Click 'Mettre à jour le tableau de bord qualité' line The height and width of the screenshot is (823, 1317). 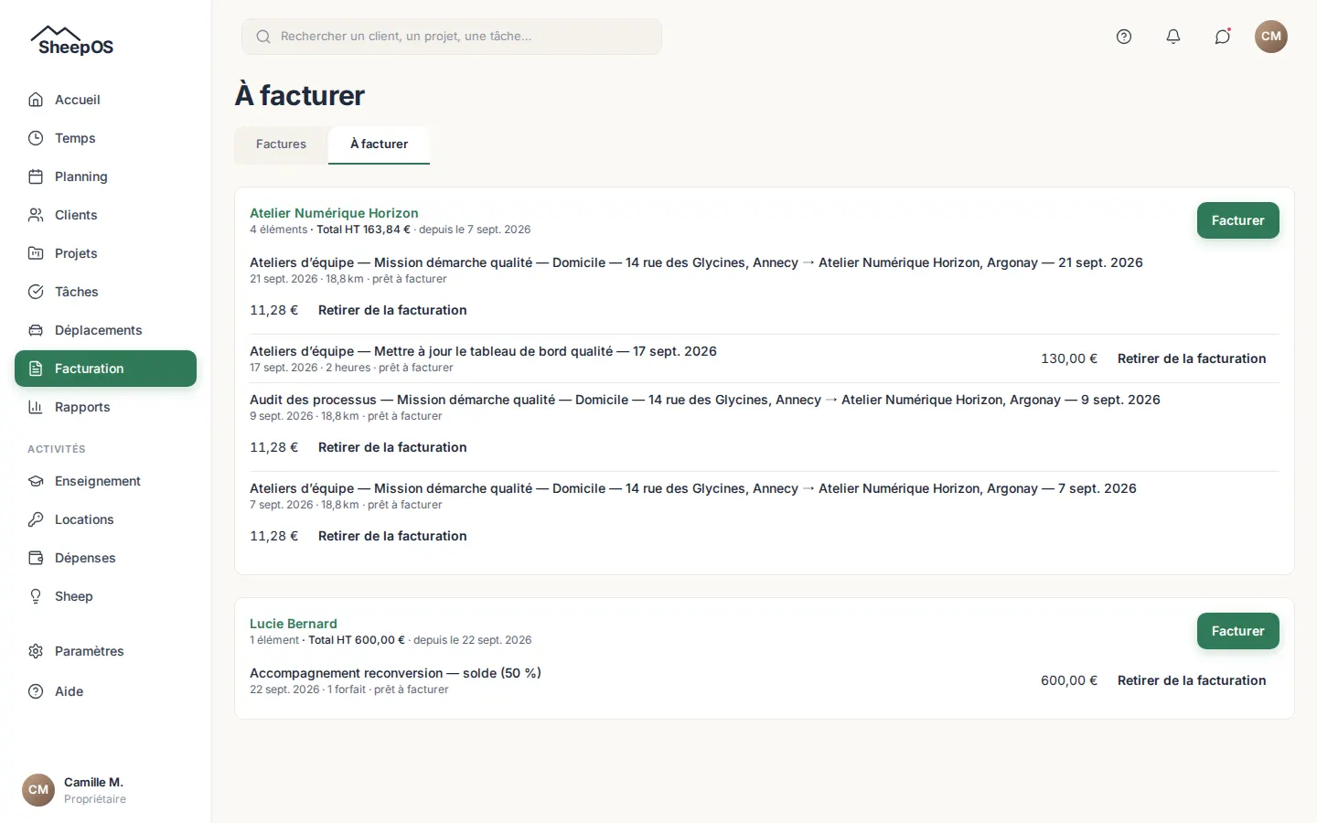coord(483,351)
